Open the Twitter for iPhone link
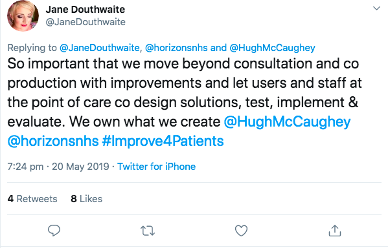The height and width of the screenshot is (248, 388). (156, 167)
